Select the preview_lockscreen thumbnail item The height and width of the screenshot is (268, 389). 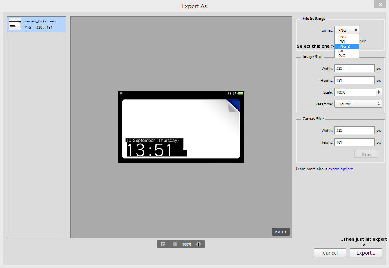pos(37,24)
